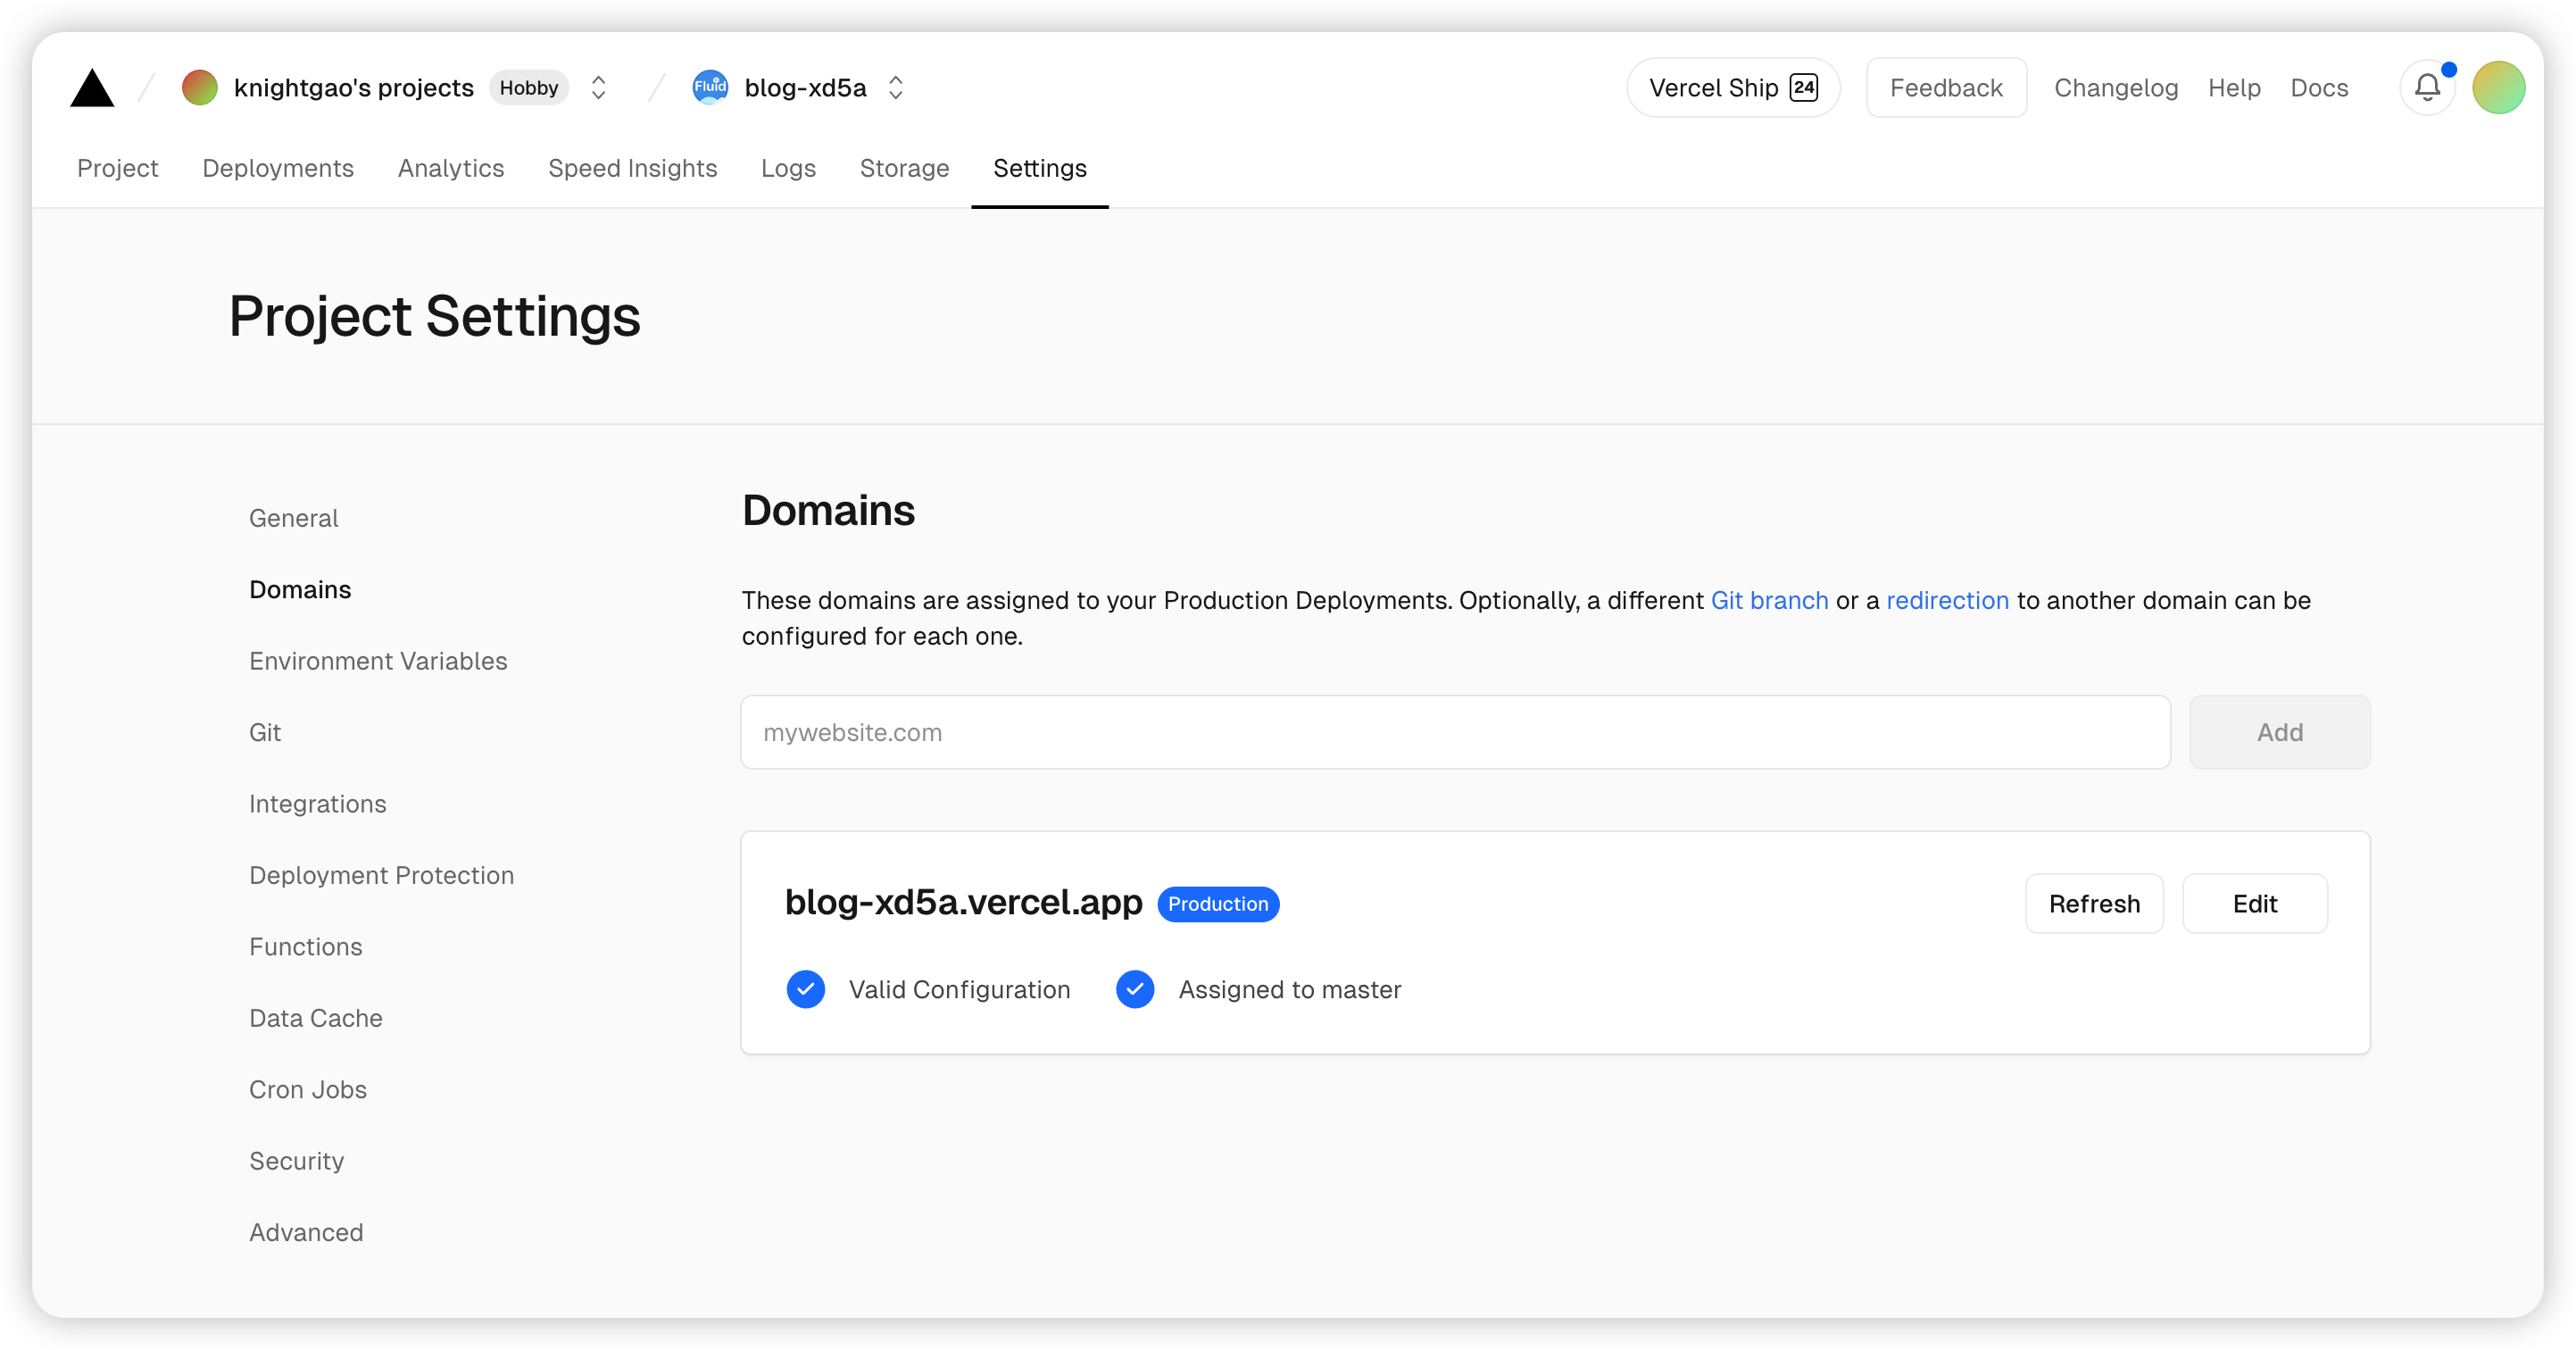Expand the team switcher chevrons

coord(598,88)
